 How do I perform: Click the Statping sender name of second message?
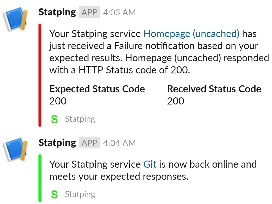point(57,143)
